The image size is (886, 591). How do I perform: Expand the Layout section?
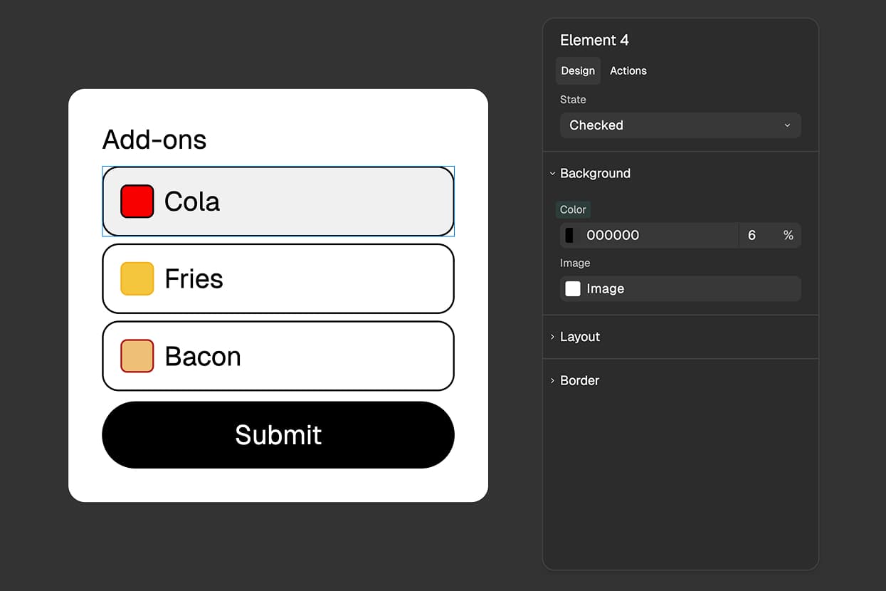point(580,337)
